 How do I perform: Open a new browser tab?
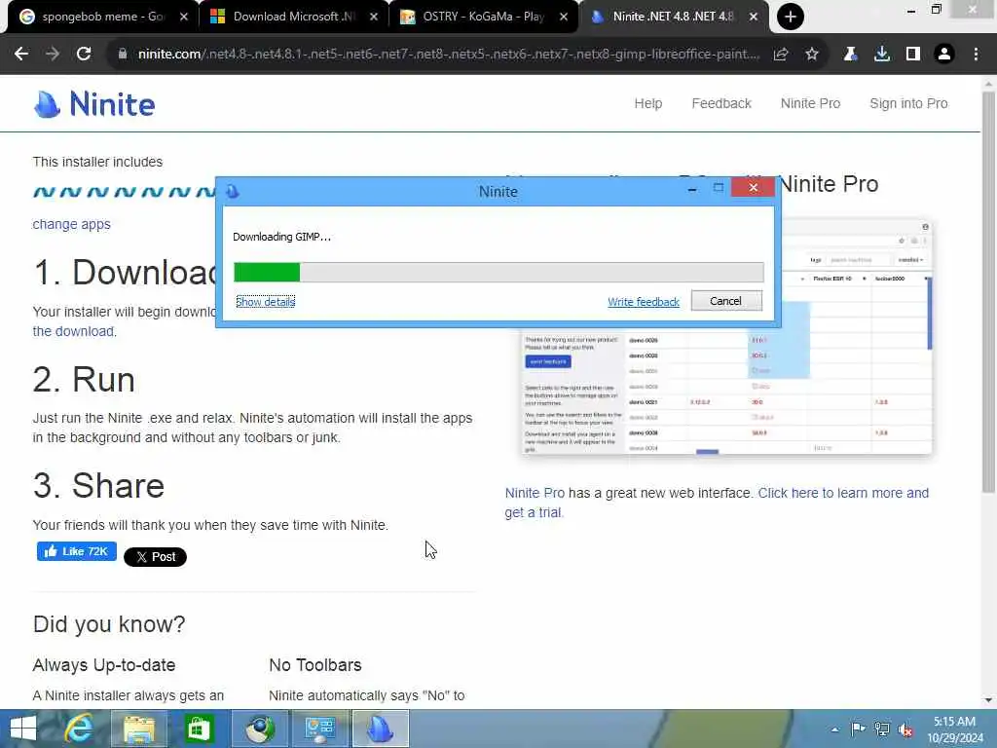[791, 17]
